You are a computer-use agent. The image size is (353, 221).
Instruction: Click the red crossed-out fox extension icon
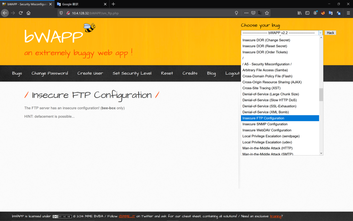[x=323, y=13]
